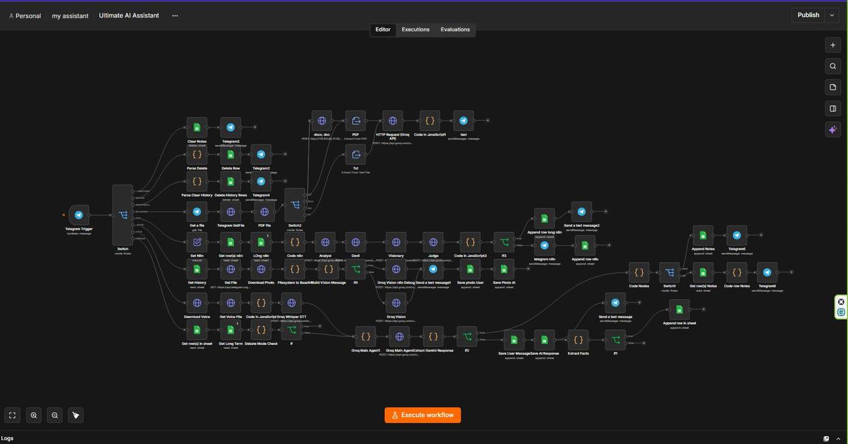The width and height of the screenshot is (848, 444).
Task: Open the Extract Facts code node
Action: point(578,340)
